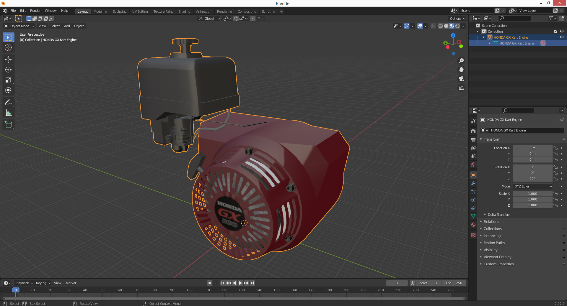Click the End frame 250 field
The height and width of the screenshot is (306, 567).
coord(454,283)
